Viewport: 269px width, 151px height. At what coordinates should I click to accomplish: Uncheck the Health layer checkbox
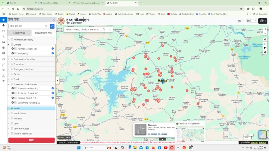click(12, 108)
